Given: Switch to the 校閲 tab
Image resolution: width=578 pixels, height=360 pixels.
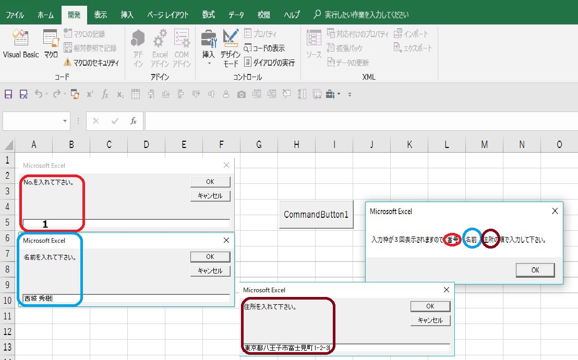Looking at the screenshot, I should pos(263,15).
